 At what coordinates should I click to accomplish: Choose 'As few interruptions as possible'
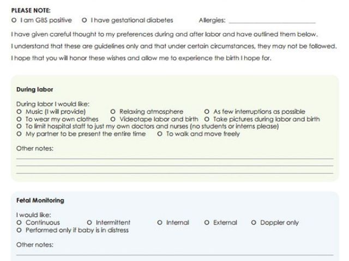(207, 112)
